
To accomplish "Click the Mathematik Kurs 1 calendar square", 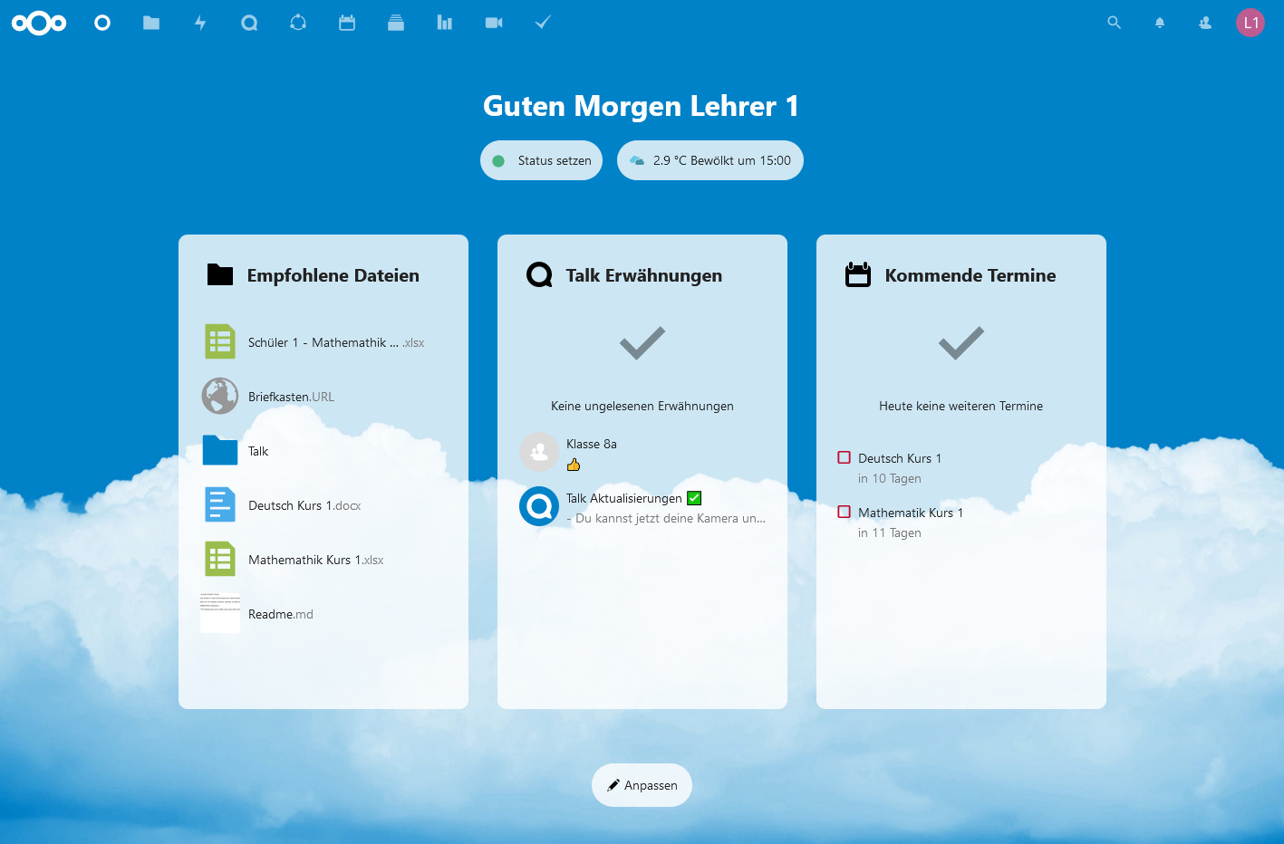I will (x=845, y=512).
